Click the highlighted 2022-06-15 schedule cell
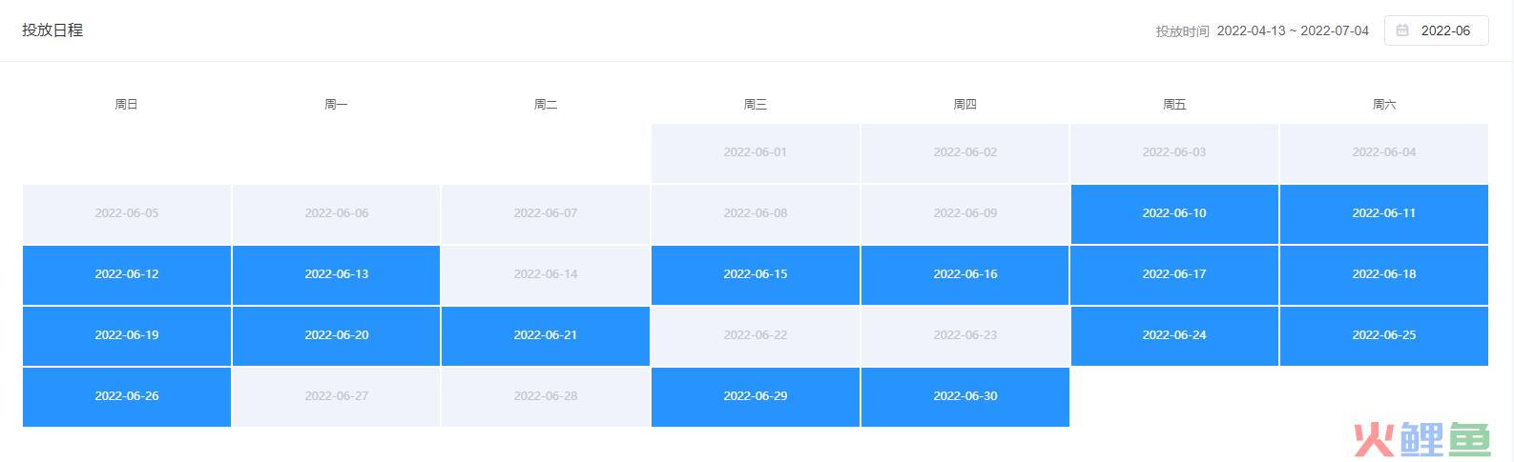 756,274
